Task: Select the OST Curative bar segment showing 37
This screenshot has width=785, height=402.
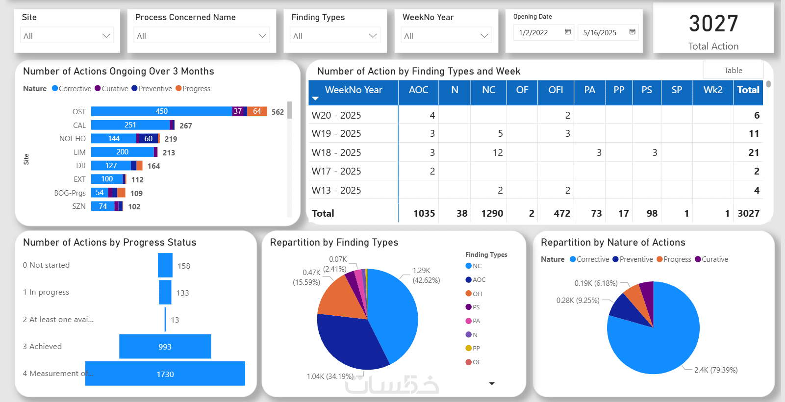Action: (238, 111)
